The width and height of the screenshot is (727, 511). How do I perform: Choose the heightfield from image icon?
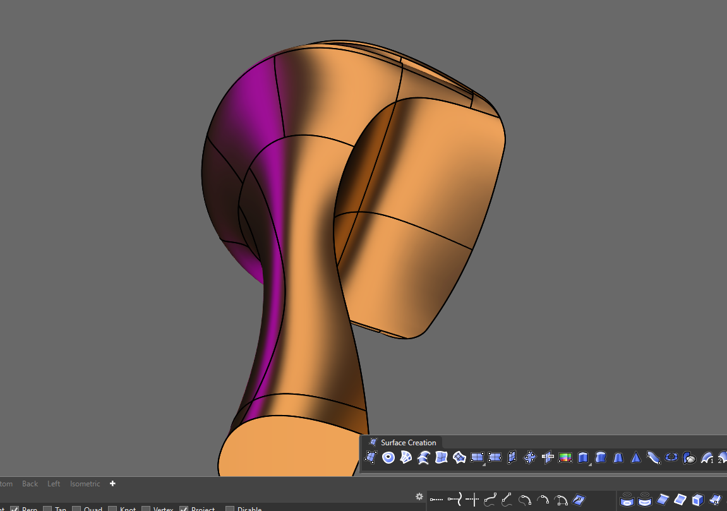point(689,458)
